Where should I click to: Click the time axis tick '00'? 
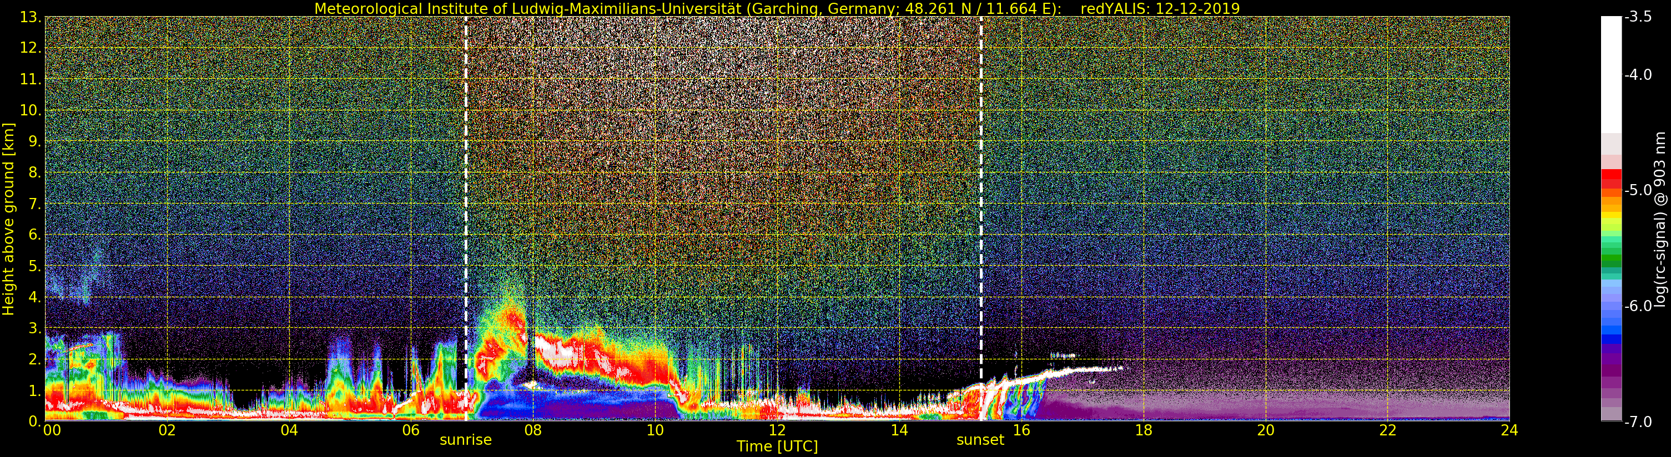pos(51,430)
